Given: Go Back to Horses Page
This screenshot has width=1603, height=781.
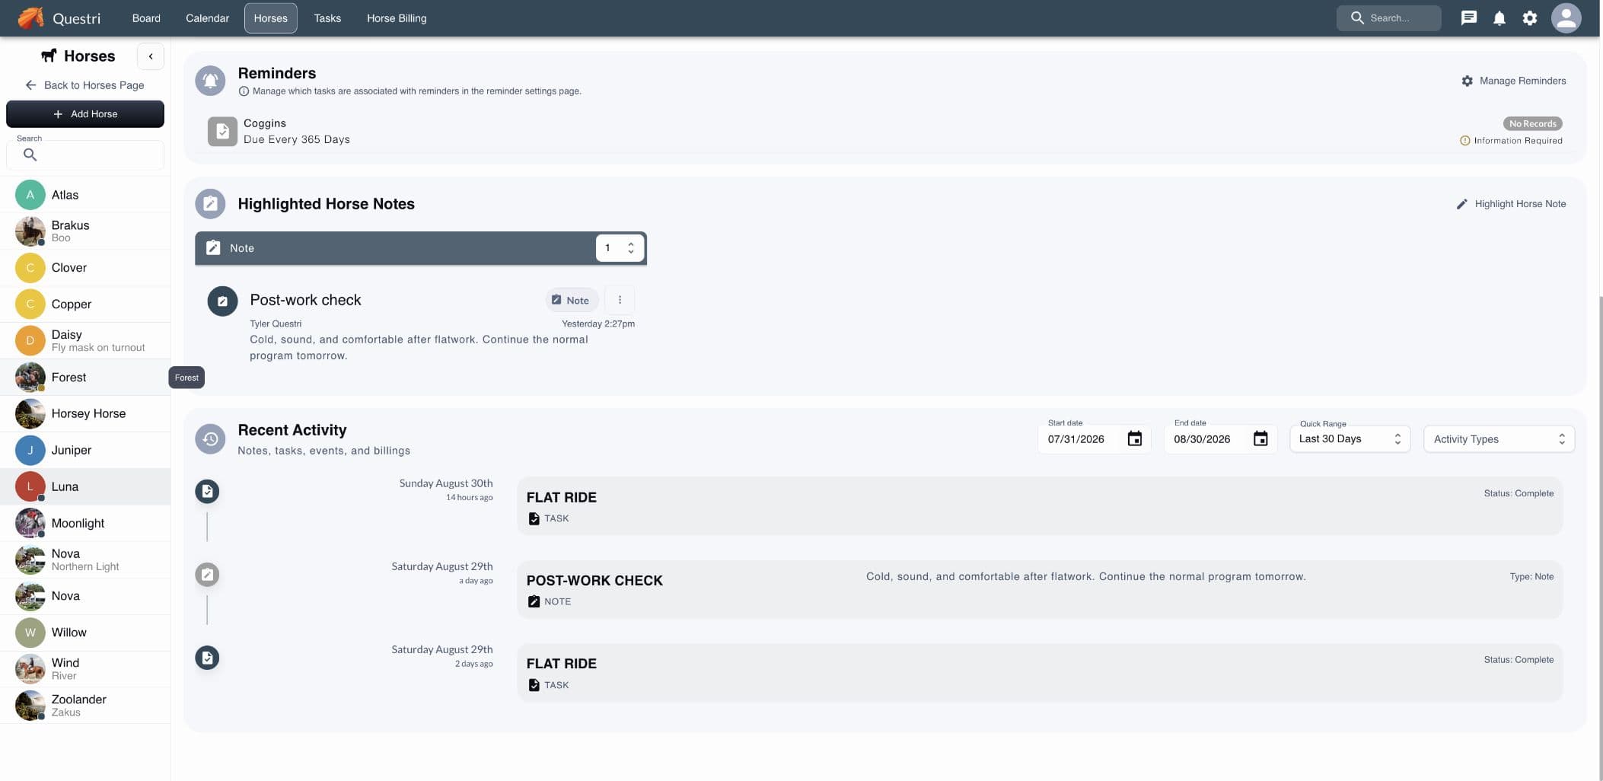Looking at the screenshot, I should point(84,85).
